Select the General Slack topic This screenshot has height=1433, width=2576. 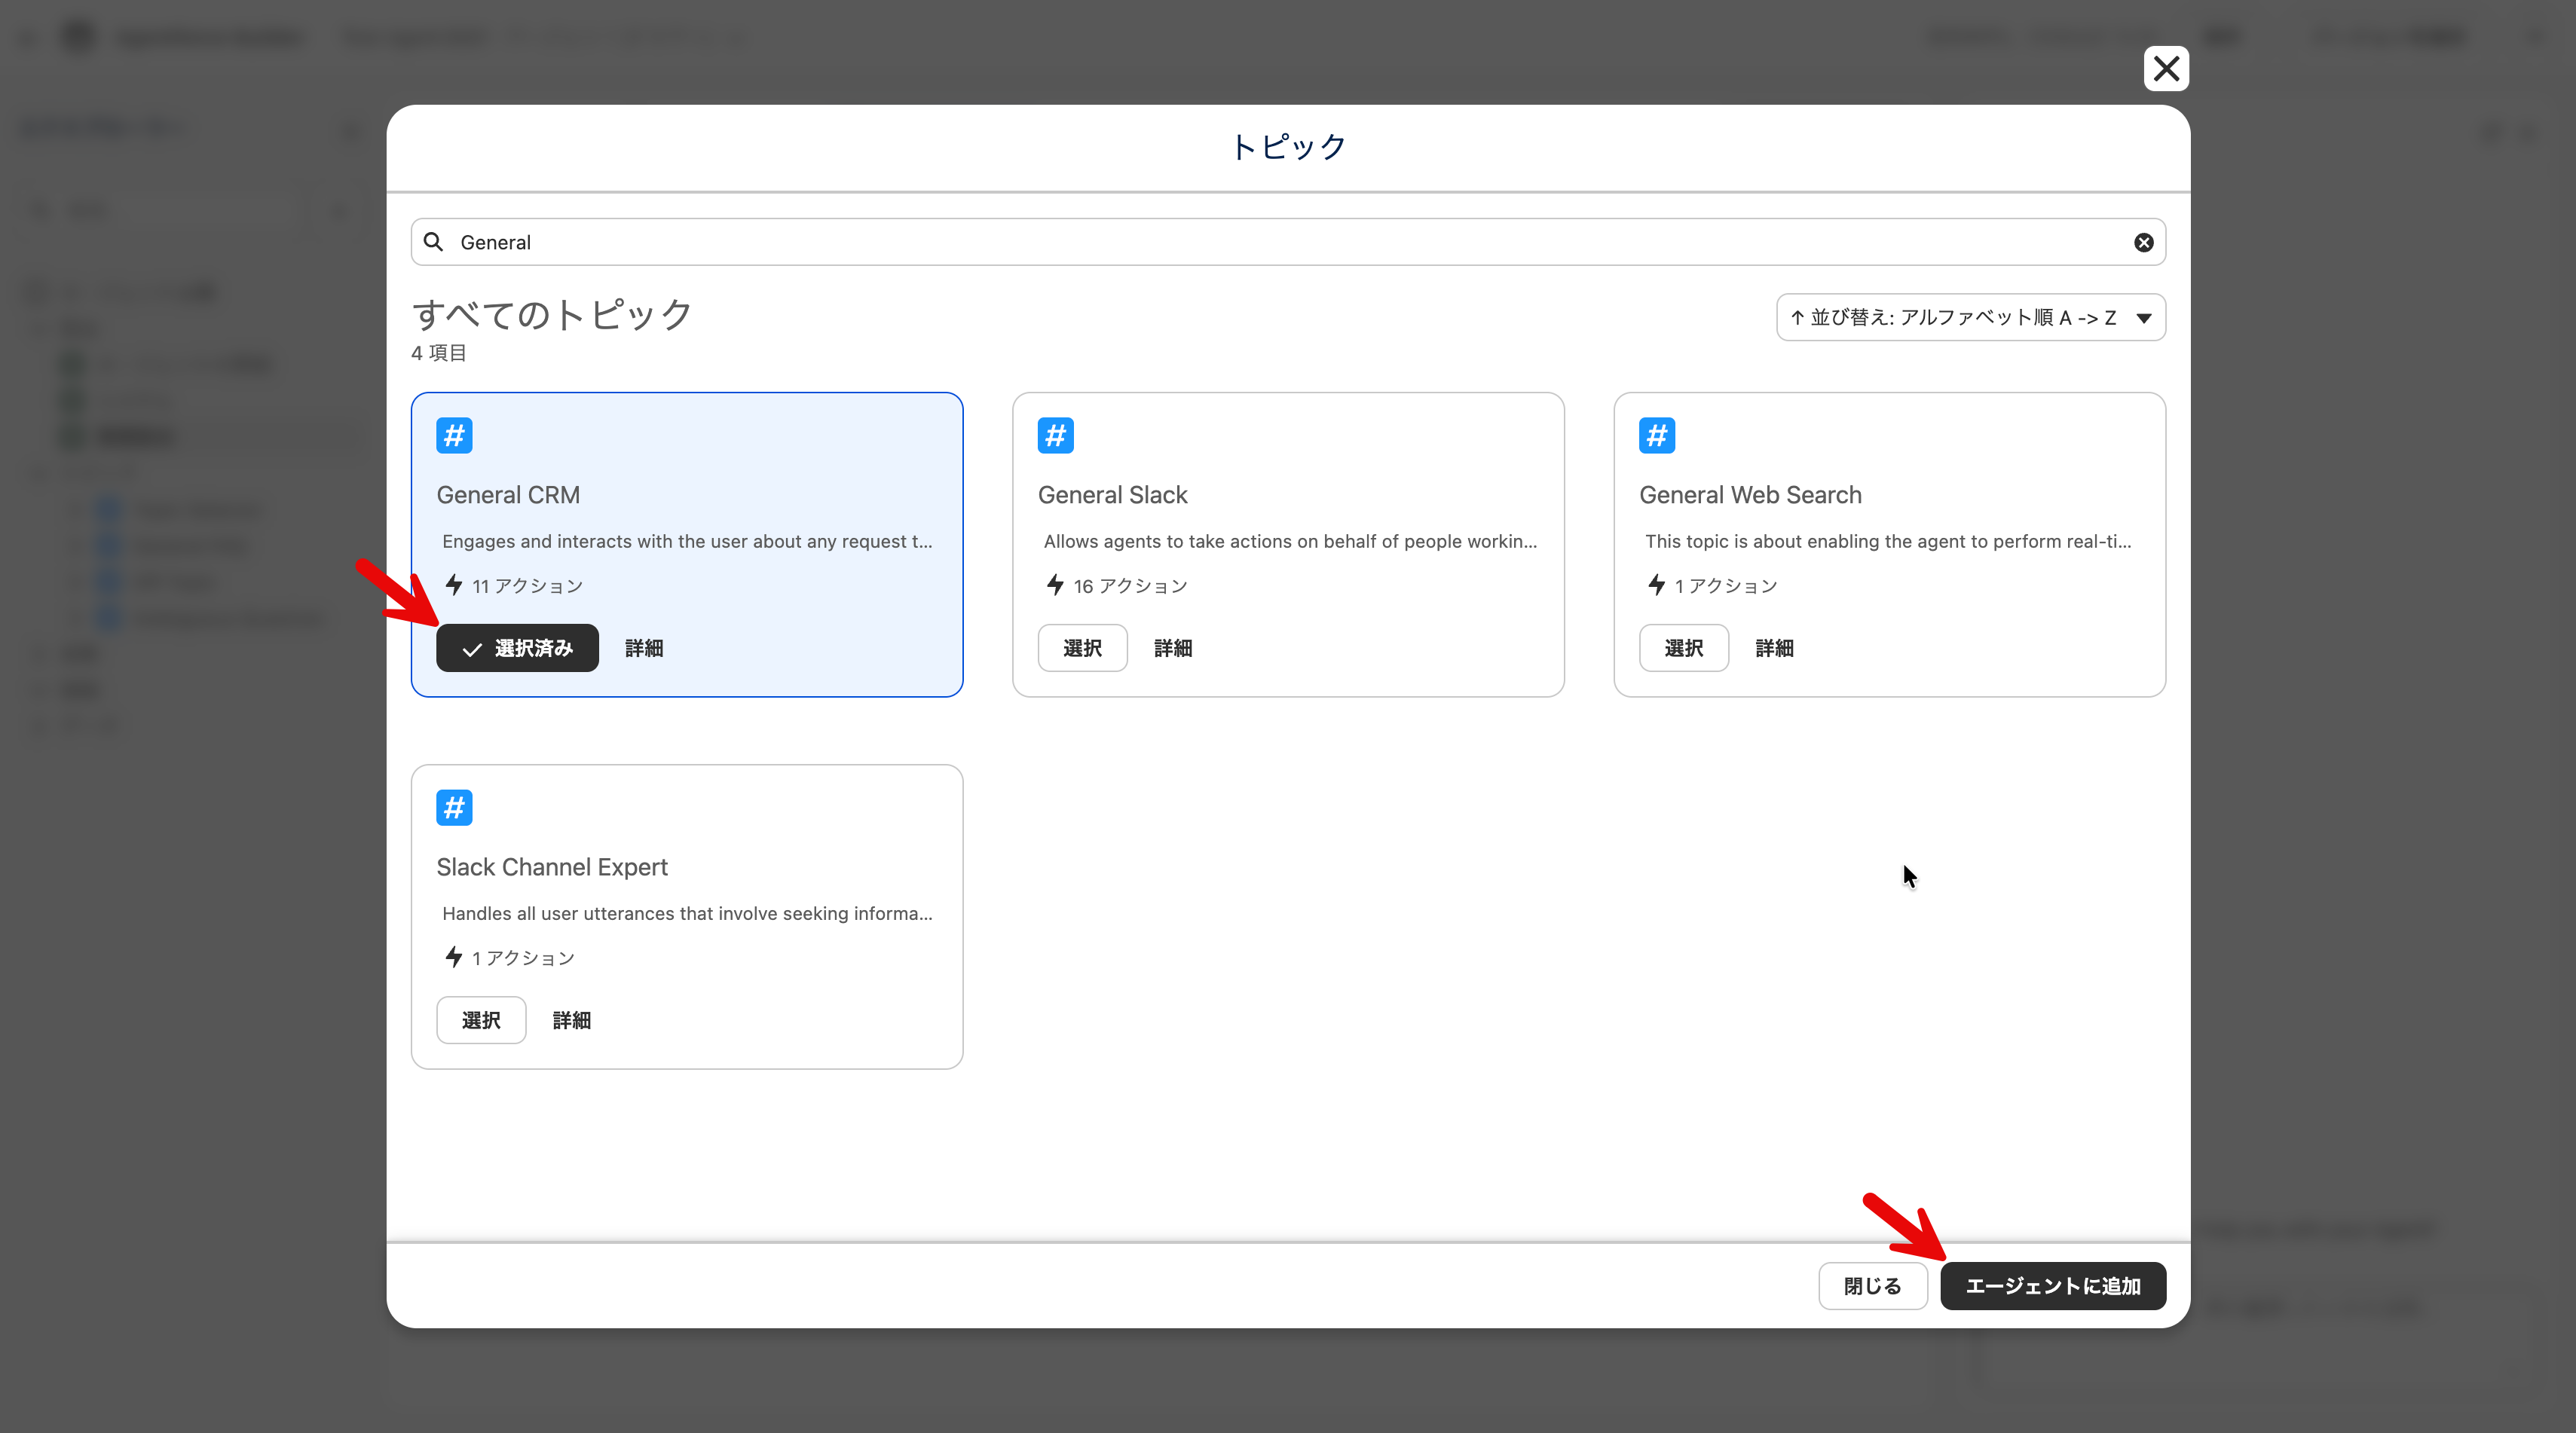tap(1082, 648)
